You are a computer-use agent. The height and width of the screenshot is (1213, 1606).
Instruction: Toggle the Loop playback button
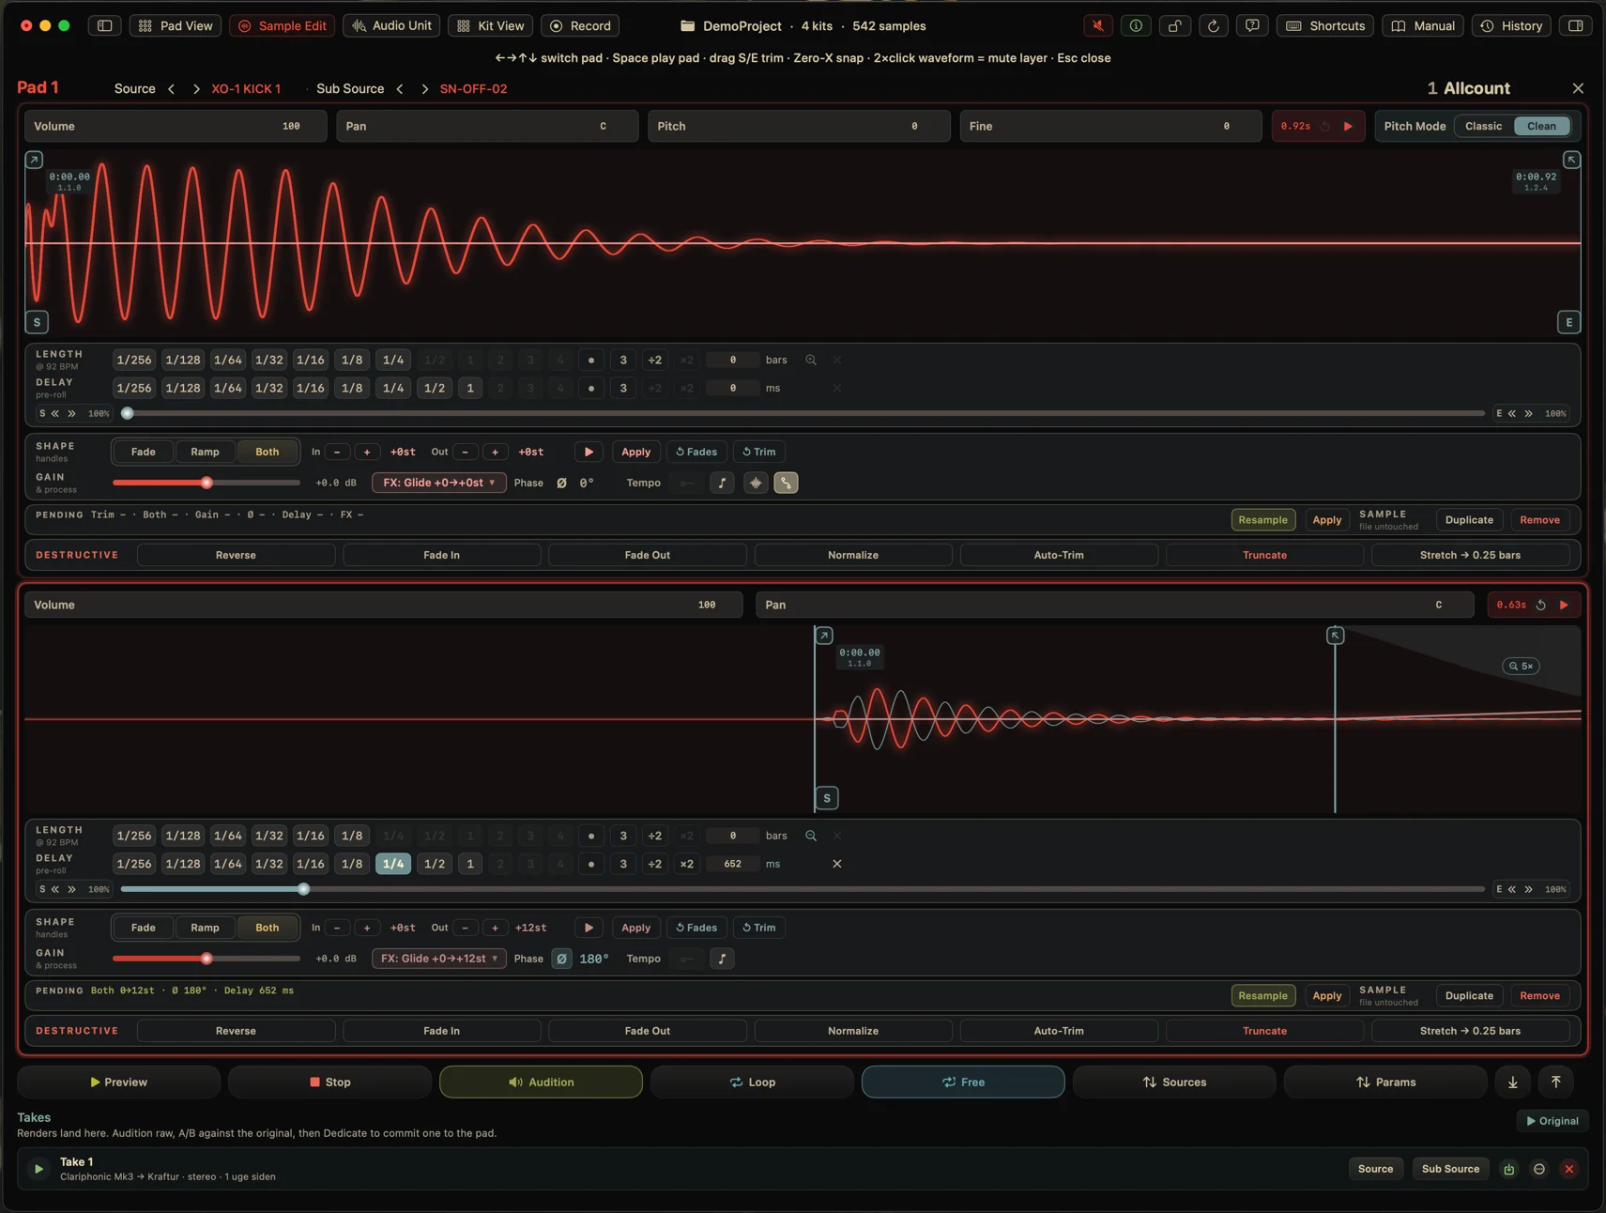click(x=752, y=1082)
